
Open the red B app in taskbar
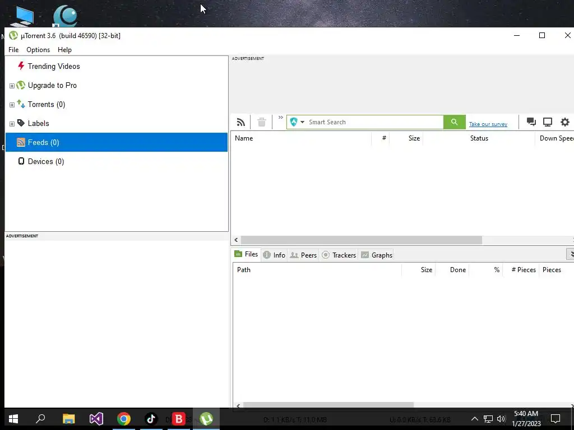pos(179,419)
